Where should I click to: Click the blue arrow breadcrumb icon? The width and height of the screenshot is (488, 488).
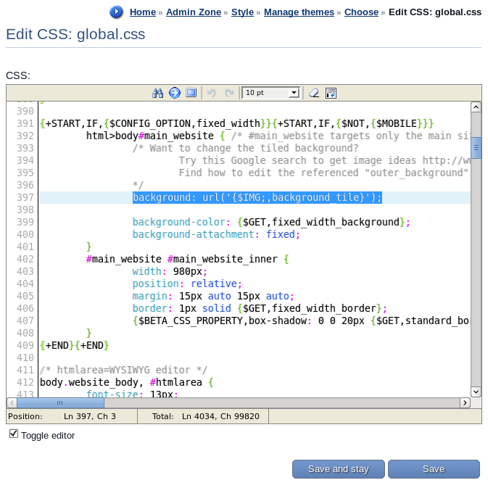116,12
